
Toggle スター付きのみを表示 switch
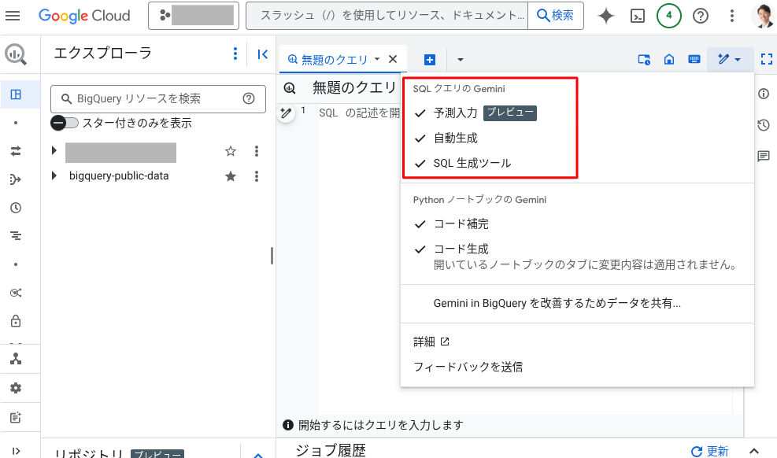(65, 123)
